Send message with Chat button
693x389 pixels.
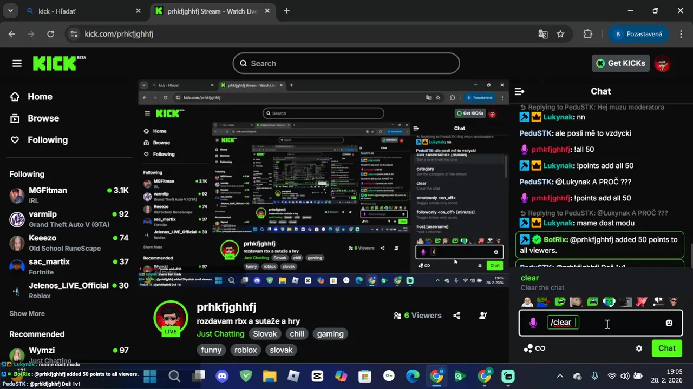pos(666,348)
